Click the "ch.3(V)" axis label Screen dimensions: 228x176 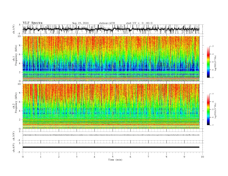coord(14,136)
